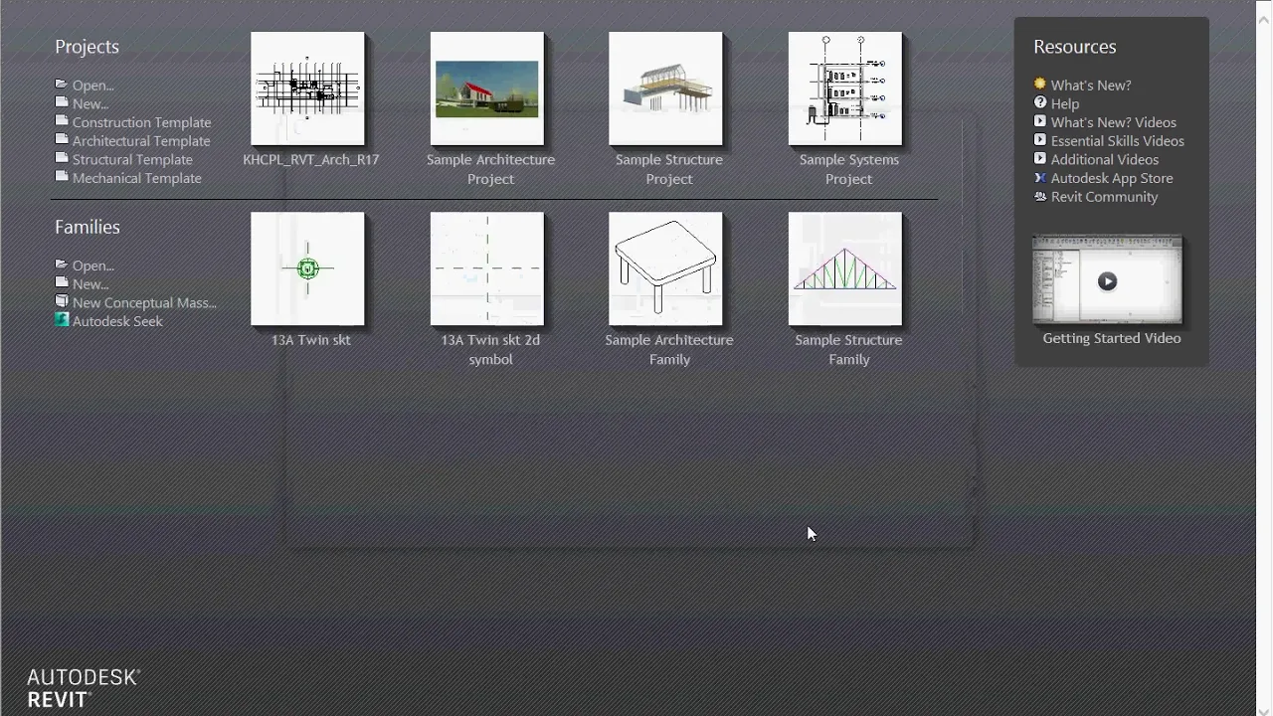
Task: Click the icon beside Structural Template
Action: pos(62,158)
